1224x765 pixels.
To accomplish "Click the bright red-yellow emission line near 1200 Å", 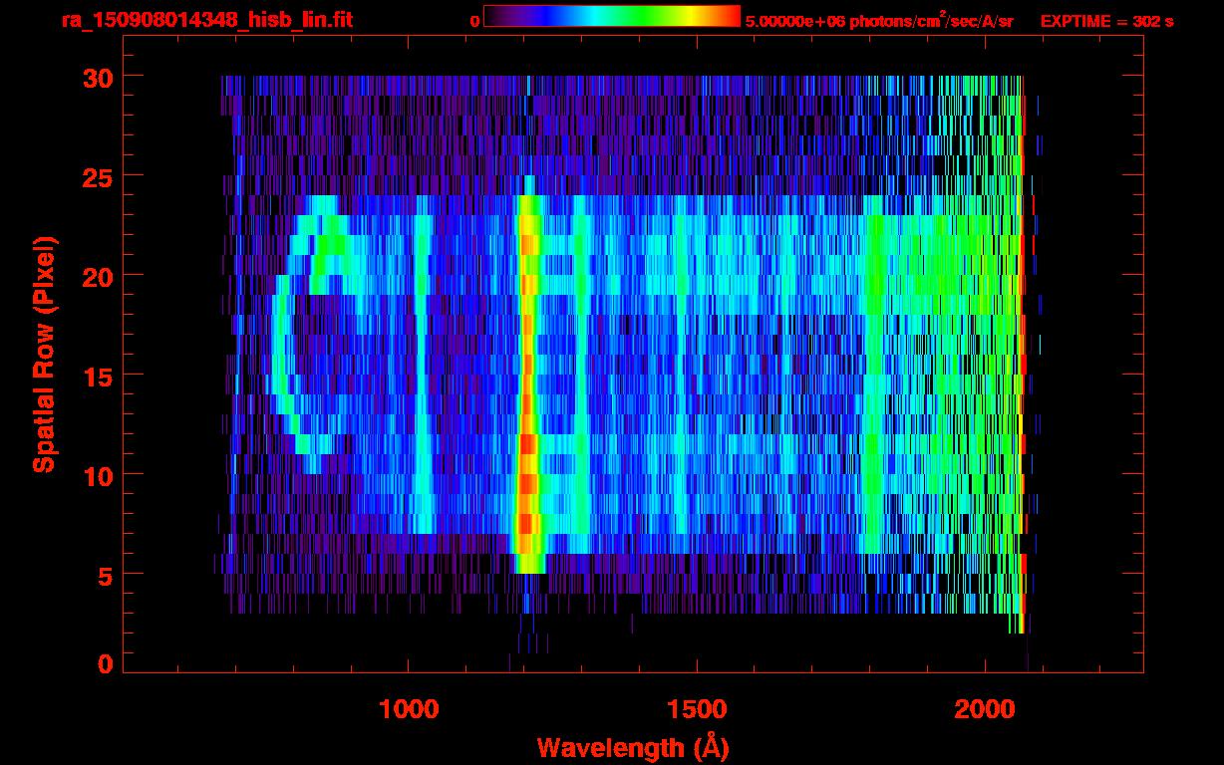I will [x=527, y=379].
